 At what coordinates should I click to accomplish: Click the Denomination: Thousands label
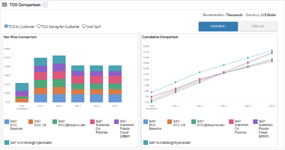(223, 15)
